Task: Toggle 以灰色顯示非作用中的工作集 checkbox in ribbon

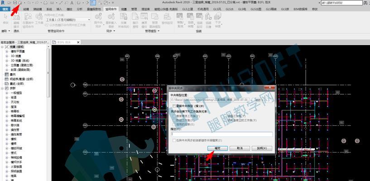Action: point(47,25)
